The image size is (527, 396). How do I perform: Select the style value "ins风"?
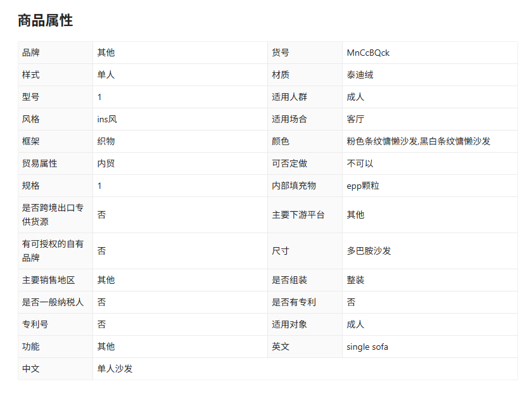[107, 119]
